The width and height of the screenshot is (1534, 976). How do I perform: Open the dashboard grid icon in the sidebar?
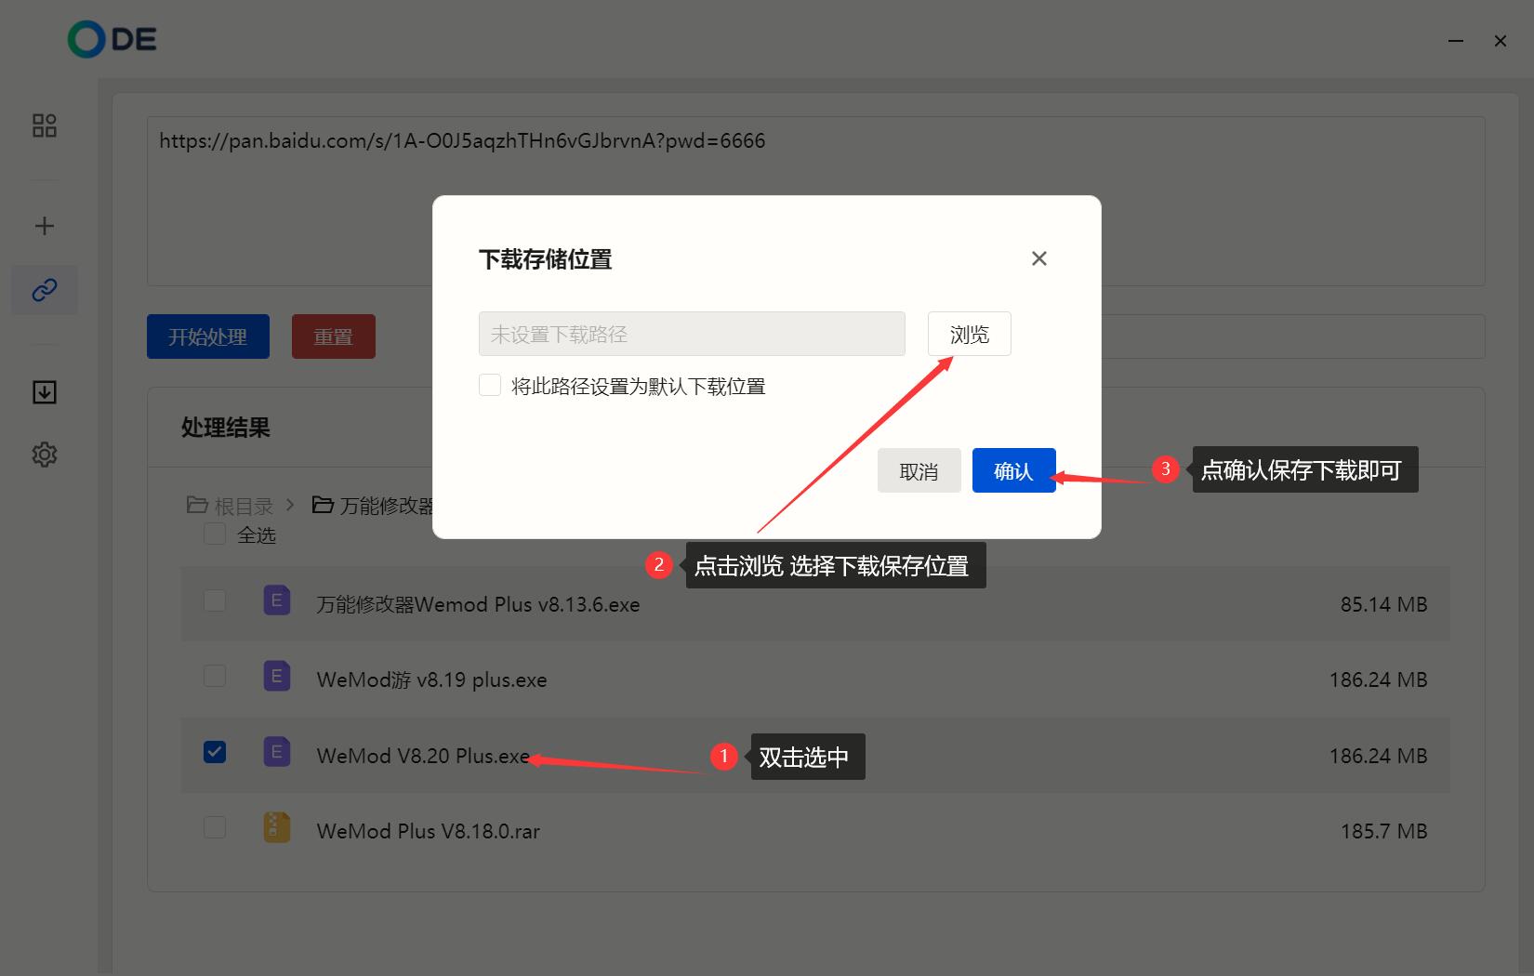point(44,125)
